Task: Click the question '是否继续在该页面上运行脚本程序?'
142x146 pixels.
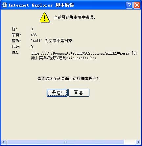Action: 68,79
